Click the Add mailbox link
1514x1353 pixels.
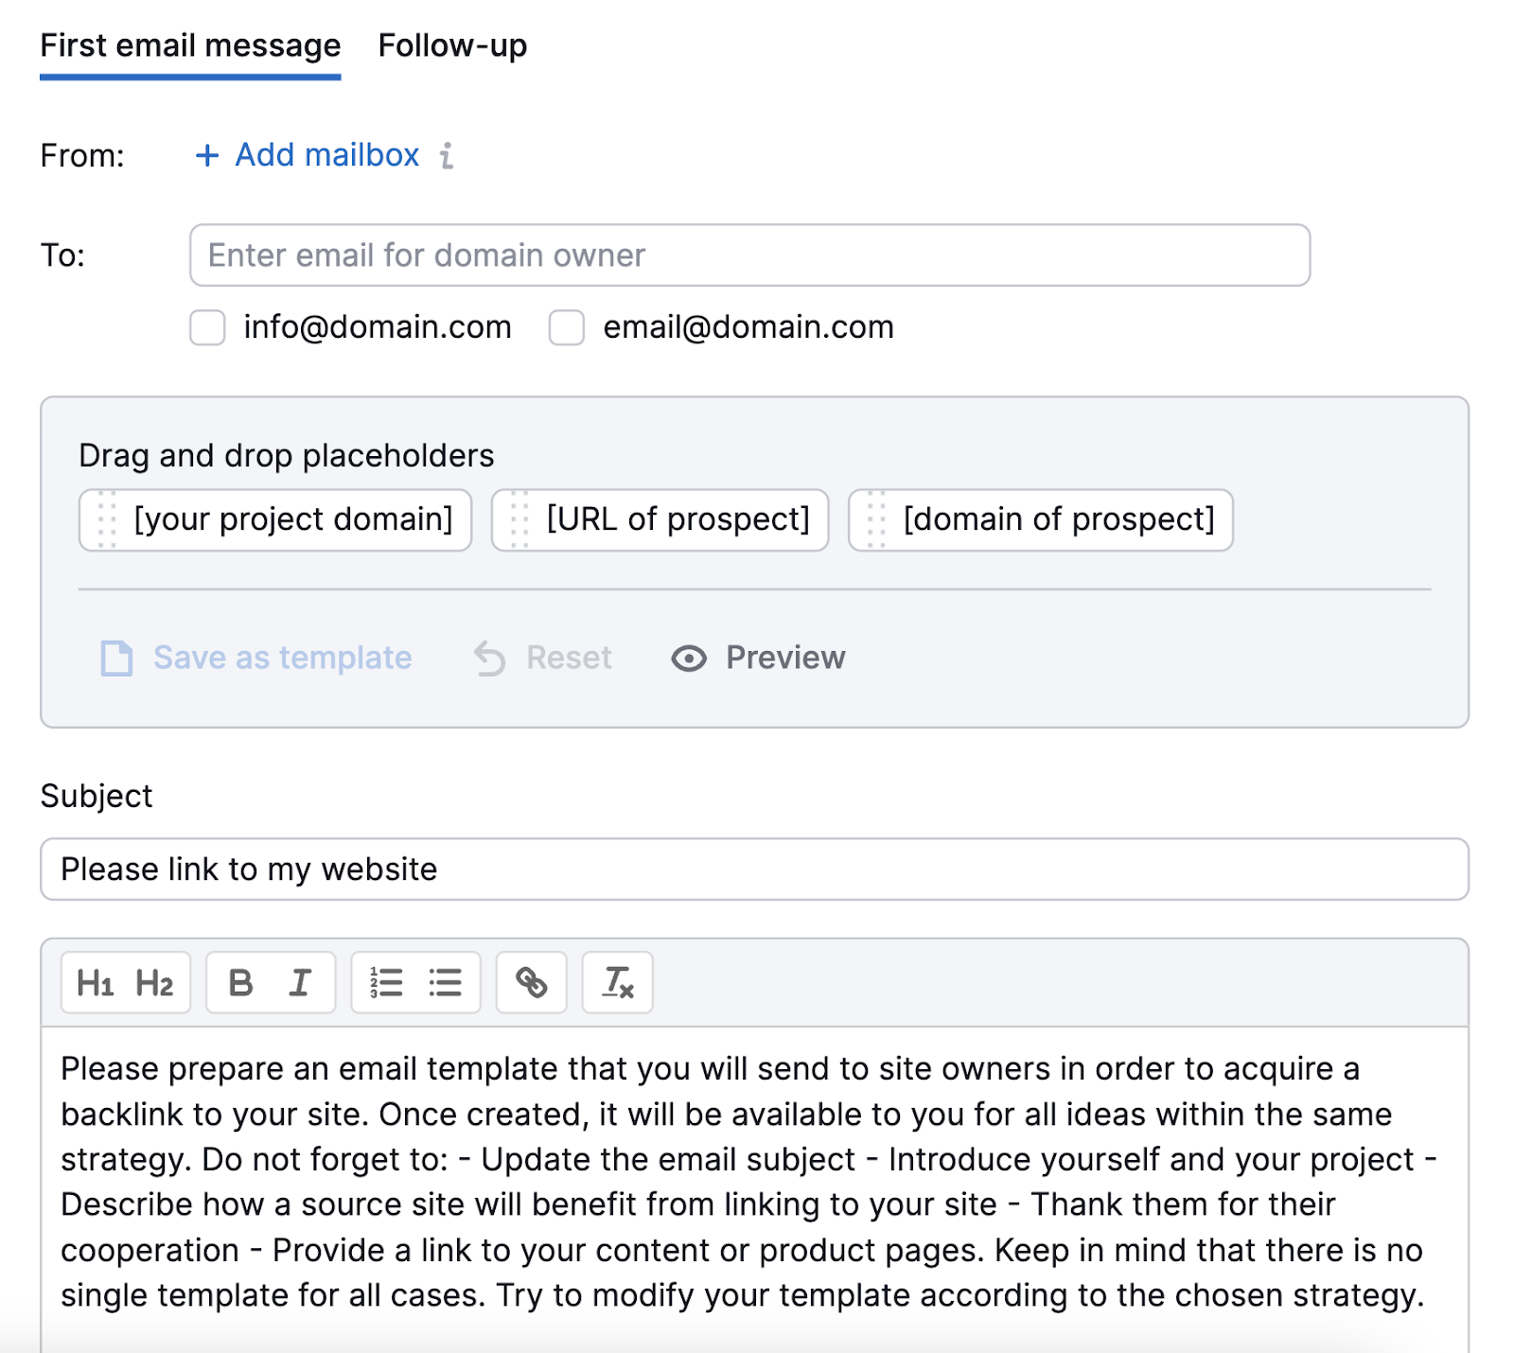point(308,155)
